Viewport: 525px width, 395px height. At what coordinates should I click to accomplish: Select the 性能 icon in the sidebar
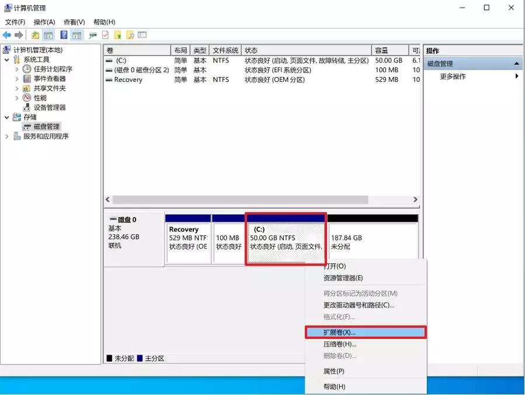[26, 97]
